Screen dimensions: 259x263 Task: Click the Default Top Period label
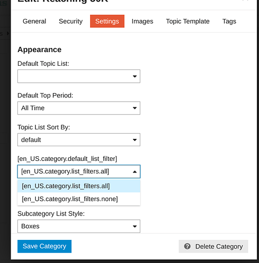[x=45, y=95]
